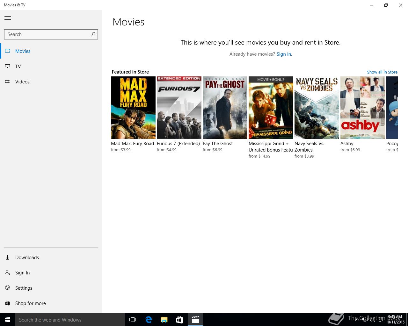The width and height of the screenshot is (408, 326).
Task: Click the Shop for more bag icon
Action: [x=8, y=303]
